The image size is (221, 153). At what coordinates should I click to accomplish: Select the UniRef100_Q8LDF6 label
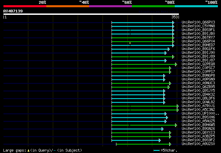pyautogui.click(x=198, y=98)
